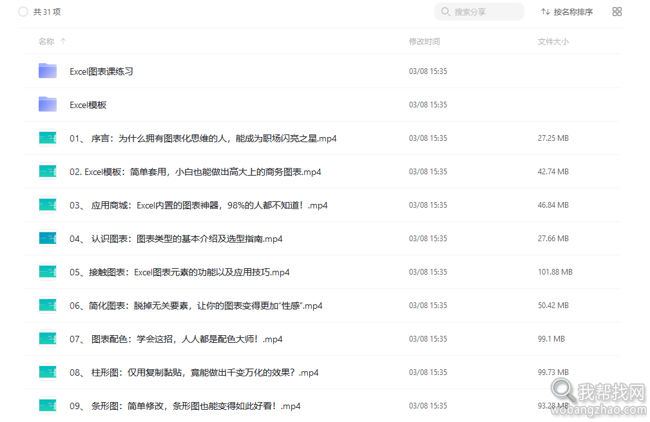
Task: Open file 05、接触图表：Excel图表元素的功能
Action: pyautogui.click(x=180, y=272)
